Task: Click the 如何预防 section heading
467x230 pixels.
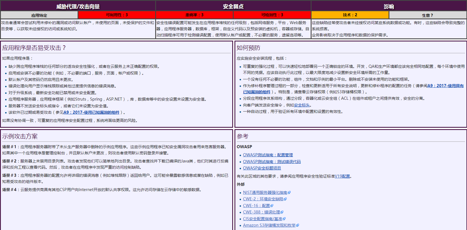Action: pyautogui.click(x=248, y=48)
